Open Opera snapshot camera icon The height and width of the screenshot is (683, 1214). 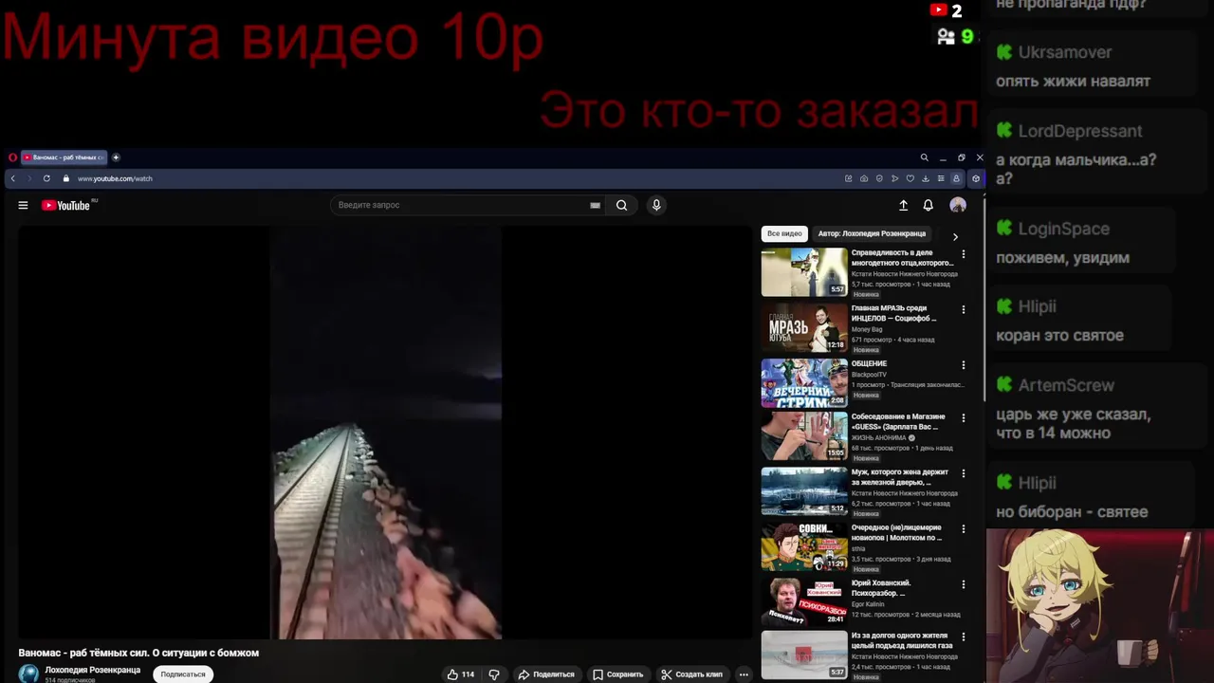point(864,178)
